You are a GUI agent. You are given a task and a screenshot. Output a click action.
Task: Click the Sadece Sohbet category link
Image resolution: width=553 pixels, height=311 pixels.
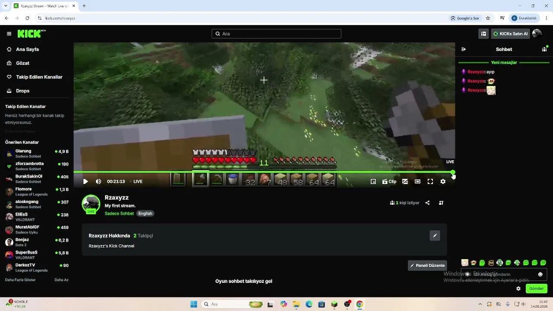click(x=119, y=213)
